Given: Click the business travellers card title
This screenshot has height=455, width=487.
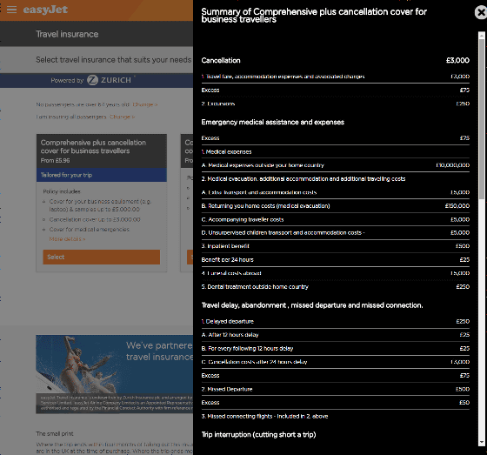Looking at the screenshot, I should coord(94,147).
